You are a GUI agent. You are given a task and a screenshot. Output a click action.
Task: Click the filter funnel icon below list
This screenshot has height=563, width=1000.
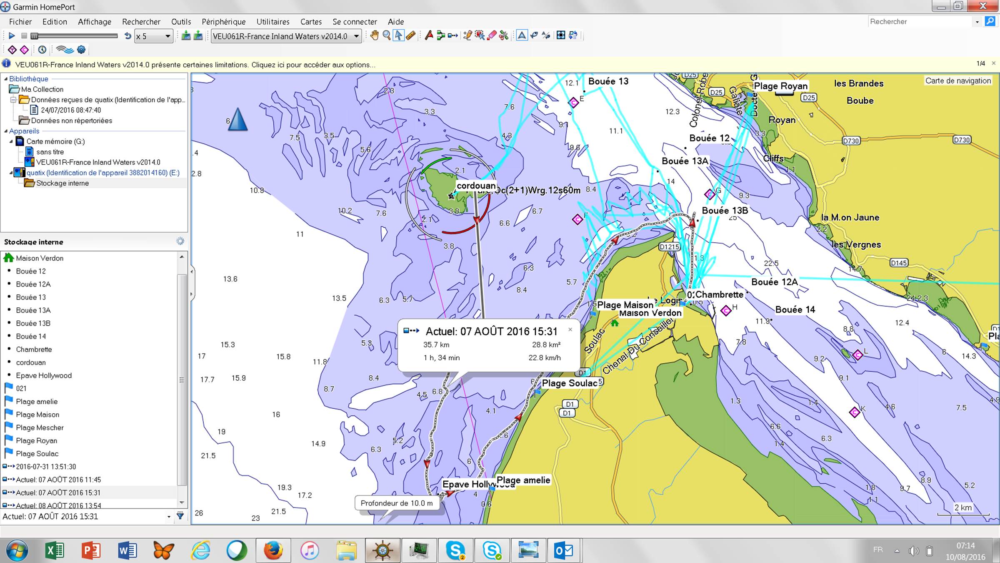coord(180,516)
